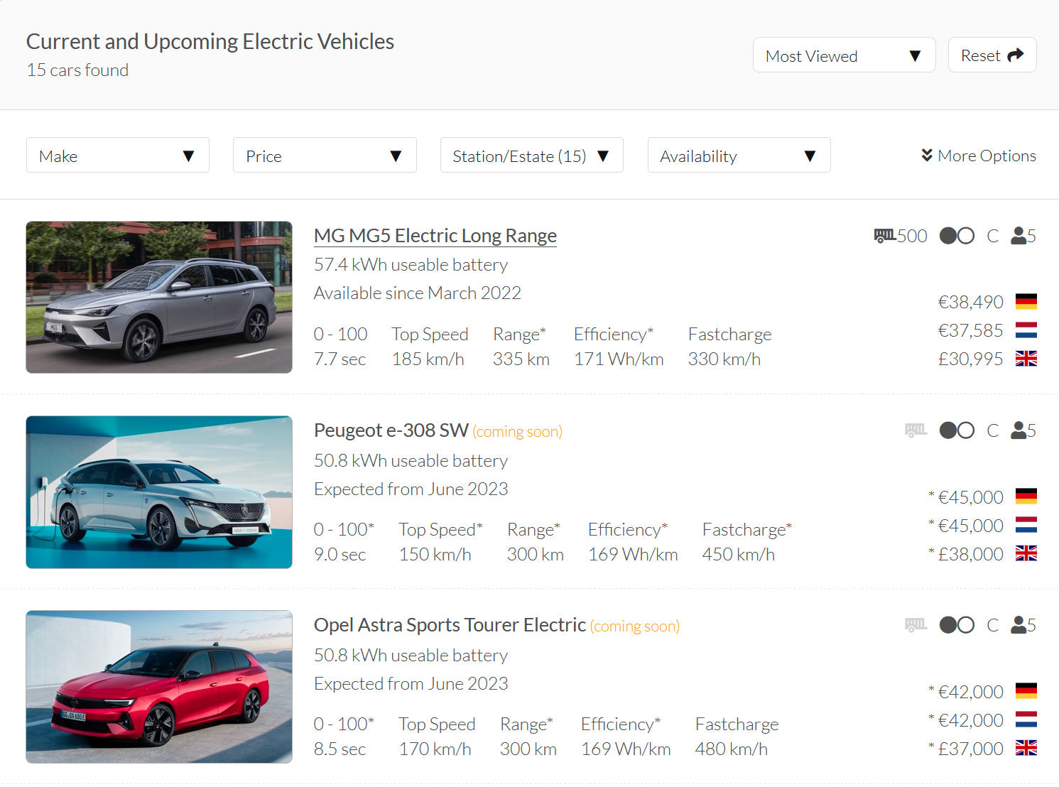Screen dimensions: 1059x787
Task: Click the drivetrain circles icon on Opel Astra row
Action: [x=957, y=625]
